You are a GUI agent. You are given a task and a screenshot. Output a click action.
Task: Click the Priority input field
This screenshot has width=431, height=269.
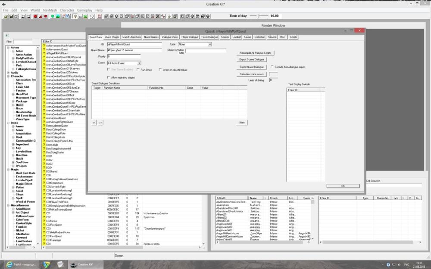(x=124, y=56)
